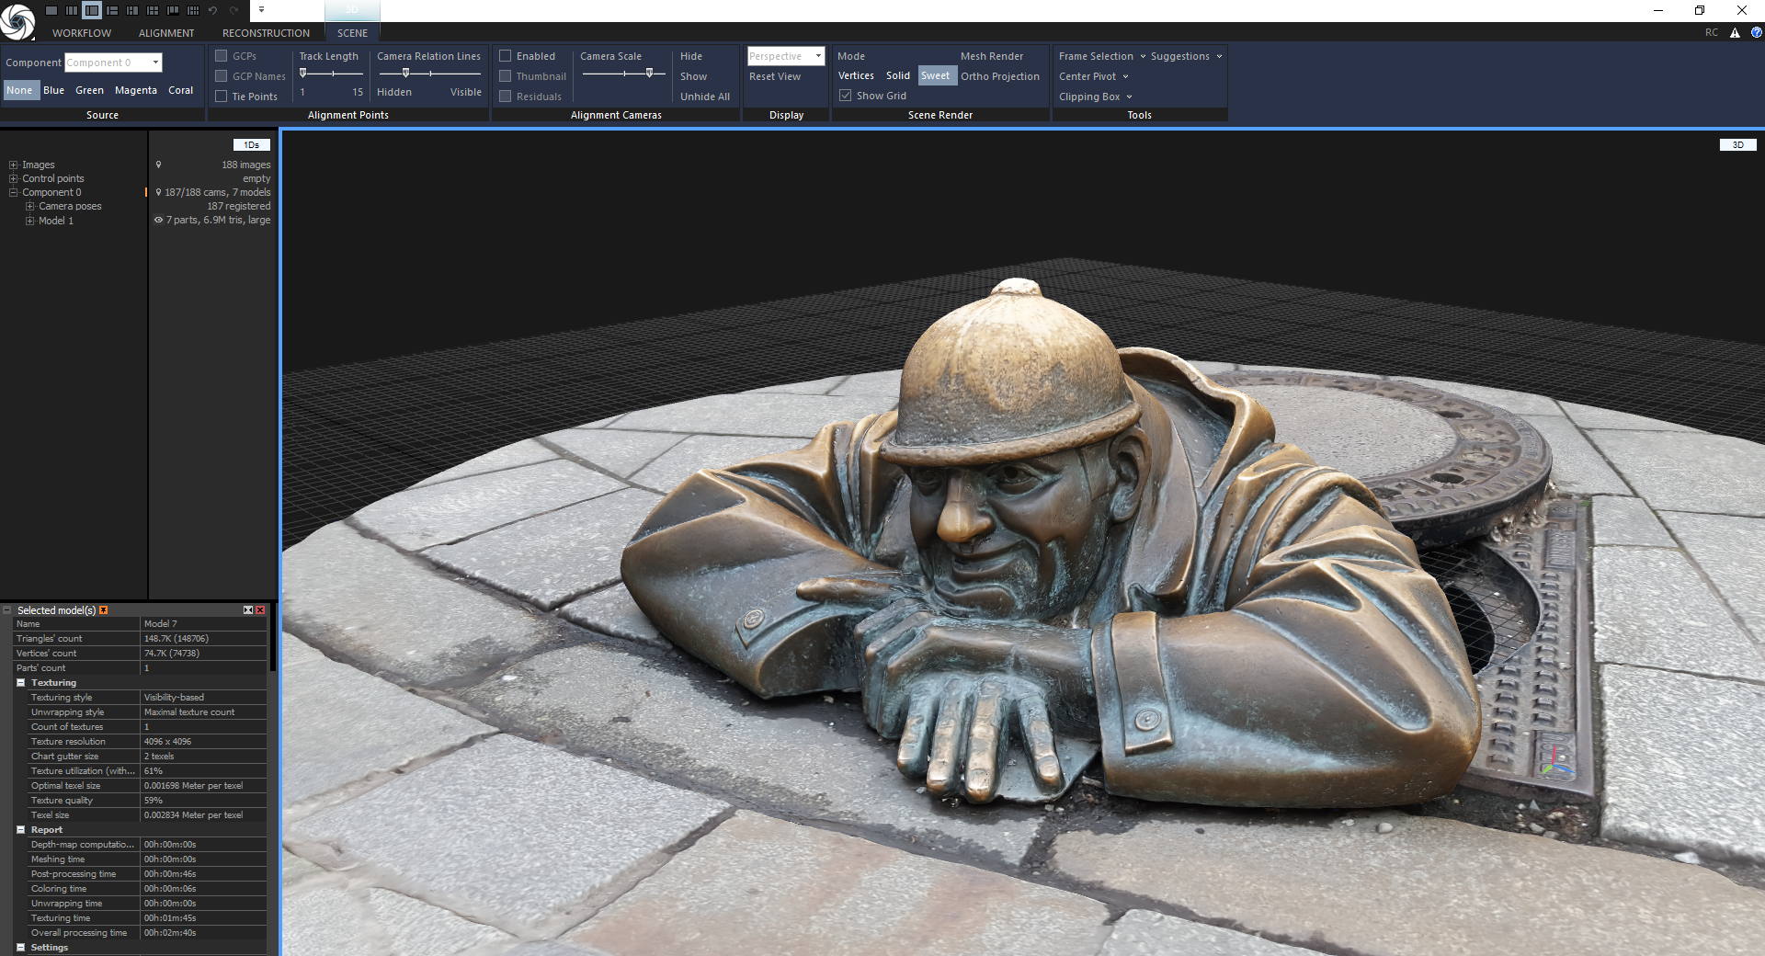Screen dimensions: 1765x956
Task: Click the 3D view label badge
Action: coord(1737,145)
